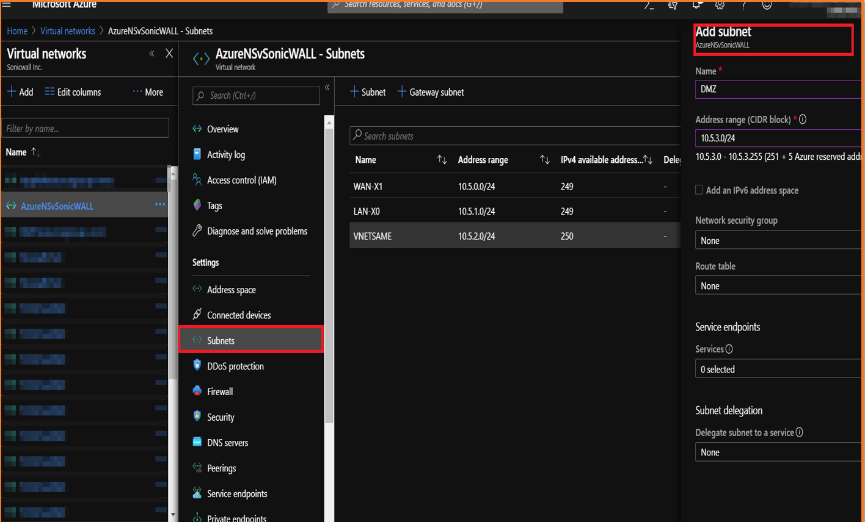Viewport: 865px width, 522px height.
Task: Click info icon beside Delegate subnet
Action: coord(799,432)
